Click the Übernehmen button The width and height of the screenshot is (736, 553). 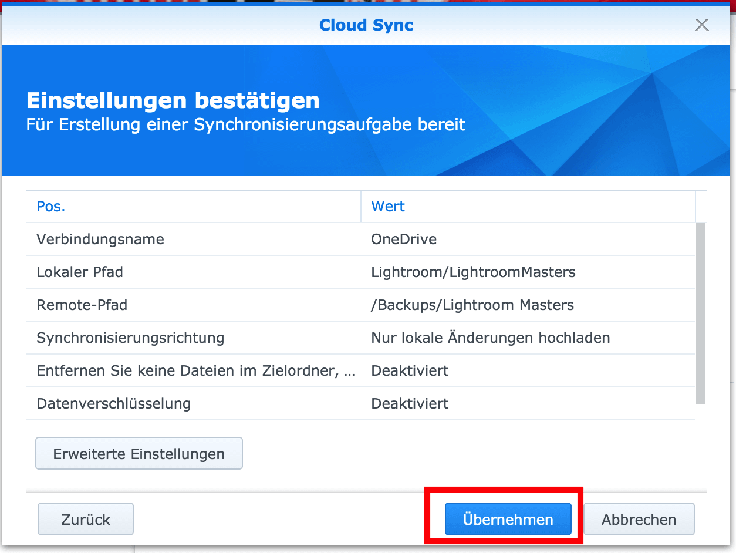[508, 519]
